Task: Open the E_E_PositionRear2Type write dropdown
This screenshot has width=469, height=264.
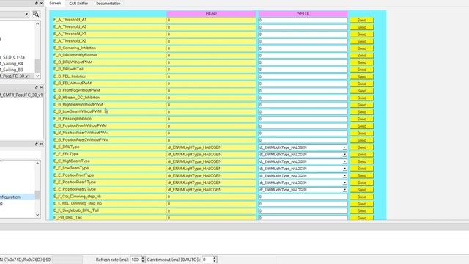Action: click(x=344, y=190)
